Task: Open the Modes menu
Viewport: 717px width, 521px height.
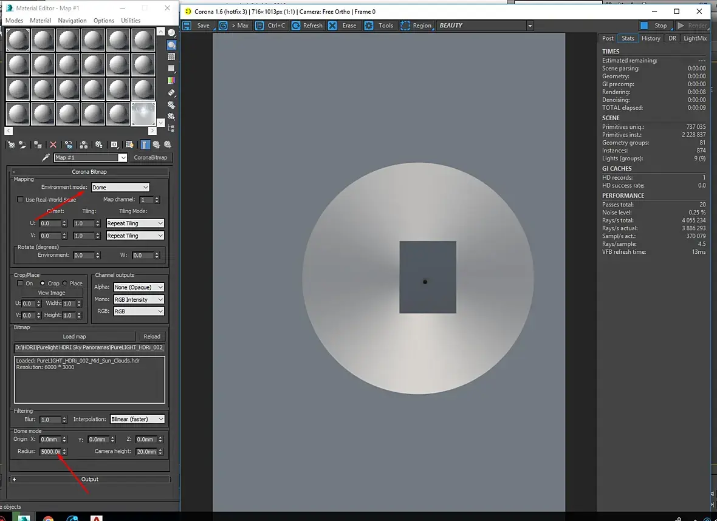Action: tap(14, 21)
